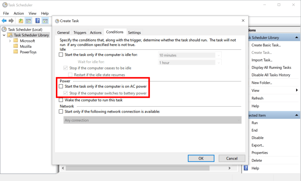Click the Task Scheduler title bar clock icon

click(x=5, y=5)
